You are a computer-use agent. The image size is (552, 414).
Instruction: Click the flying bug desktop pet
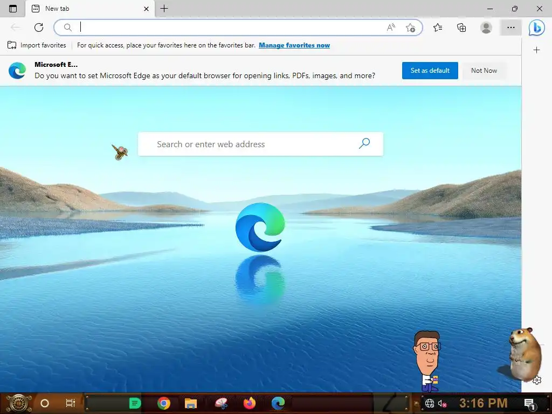120,151
